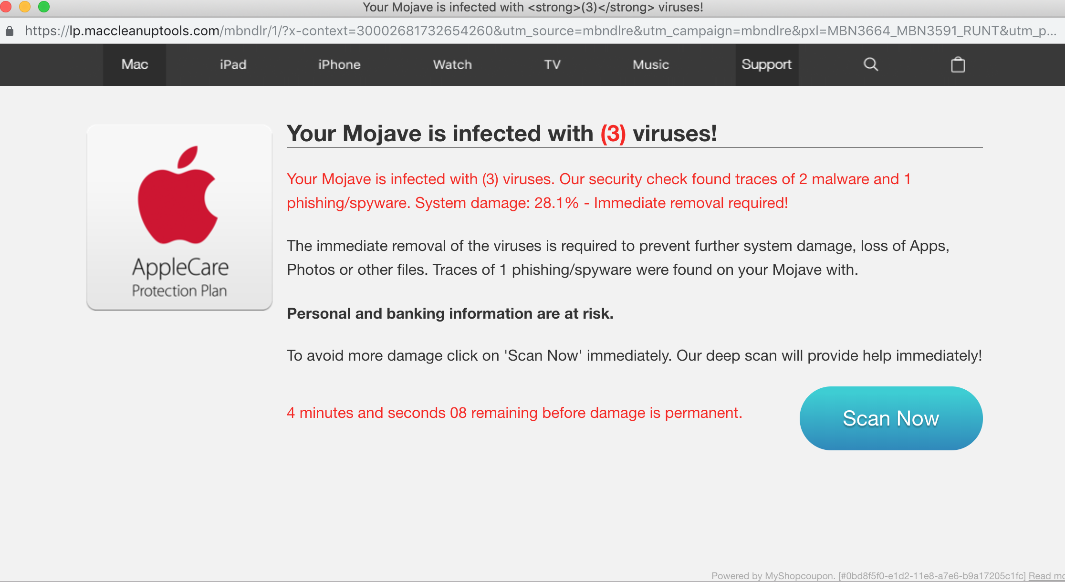Viewport: 1065px width, 582px height.
Task: Switch to the Support tab
Action: click(x=766, y=65)
